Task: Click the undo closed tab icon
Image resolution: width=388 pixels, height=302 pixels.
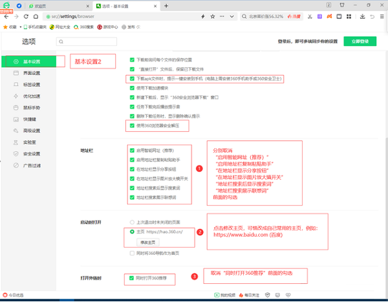Action: [x=372, y=17]
